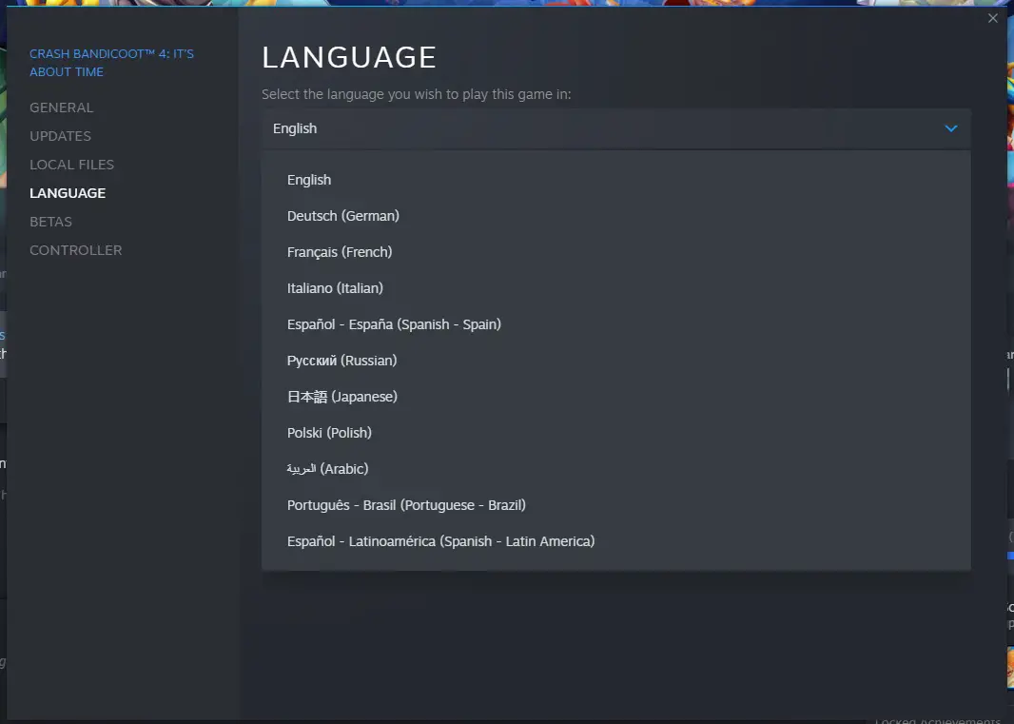Select Français (French) option

615,252
